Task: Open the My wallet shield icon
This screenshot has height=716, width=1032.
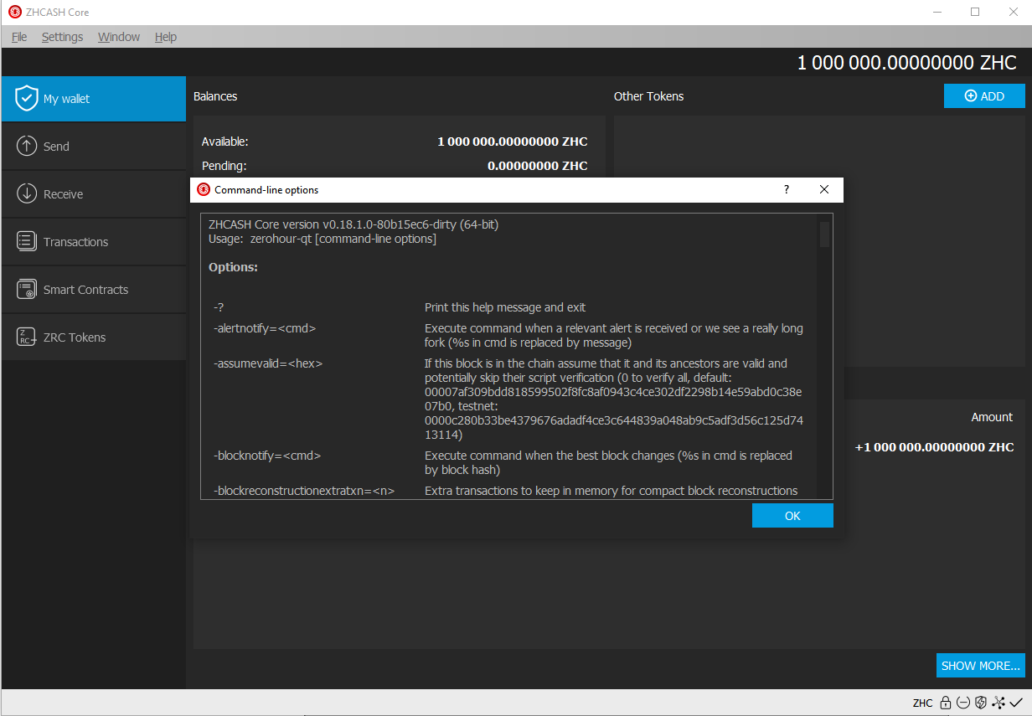Action: [27, 98]
